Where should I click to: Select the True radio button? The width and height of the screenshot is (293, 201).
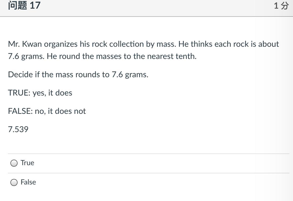[14, 163]
